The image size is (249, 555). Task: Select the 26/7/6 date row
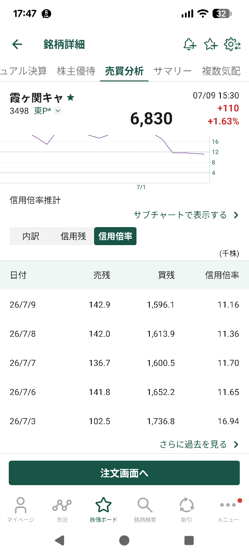pyautogui.click(x=125, y=392)
